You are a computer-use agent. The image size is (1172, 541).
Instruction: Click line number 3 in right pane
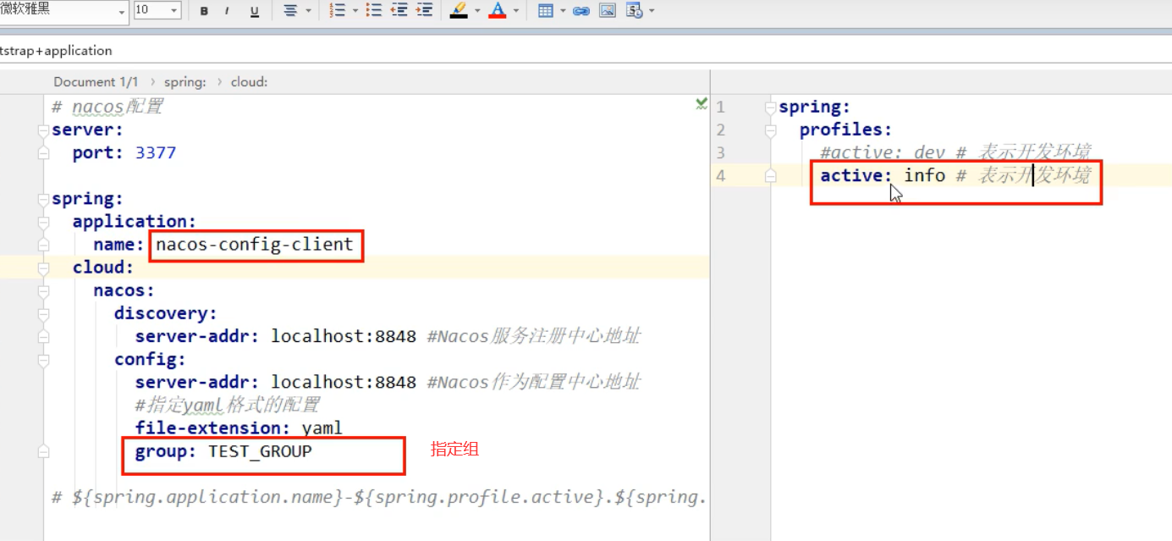click(720, 153)
